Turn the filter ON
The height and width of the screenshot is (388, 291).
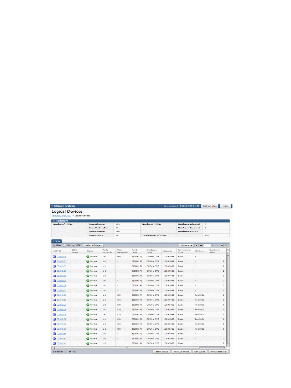[64, 245]
